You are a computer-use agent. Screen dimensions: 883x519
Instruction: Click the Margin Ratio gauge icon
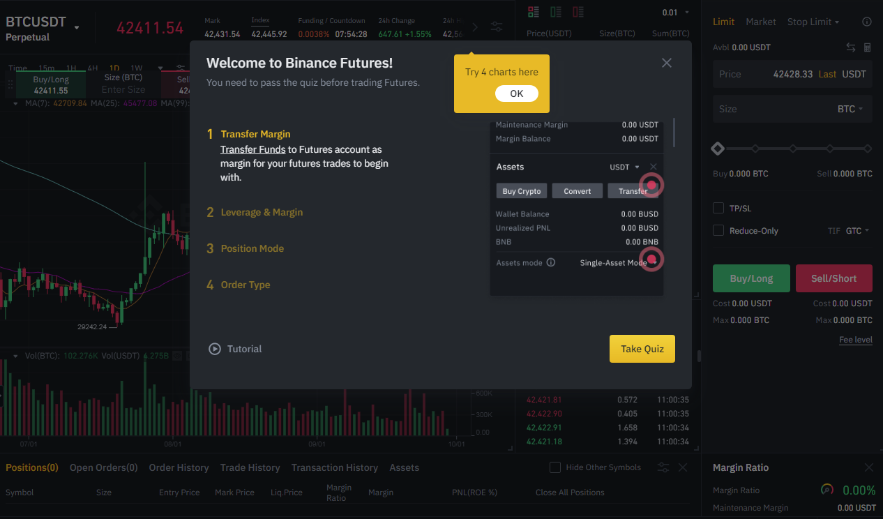pos(827,490)
